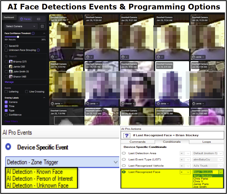Click Face Confidence Threshold info icon
Screen dimensions: 227x194
[x=33, y=33]
